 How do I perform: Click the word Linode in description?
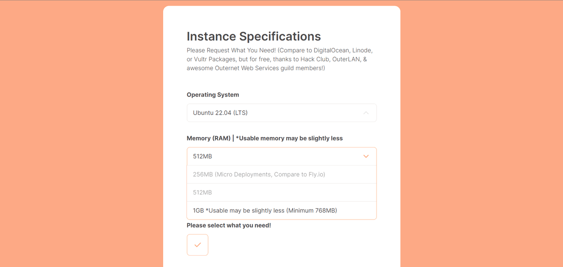click(362, 51)
